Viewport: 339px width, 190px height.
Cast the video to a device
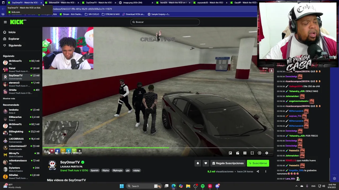pyautogui.click(x=238, y=153)
